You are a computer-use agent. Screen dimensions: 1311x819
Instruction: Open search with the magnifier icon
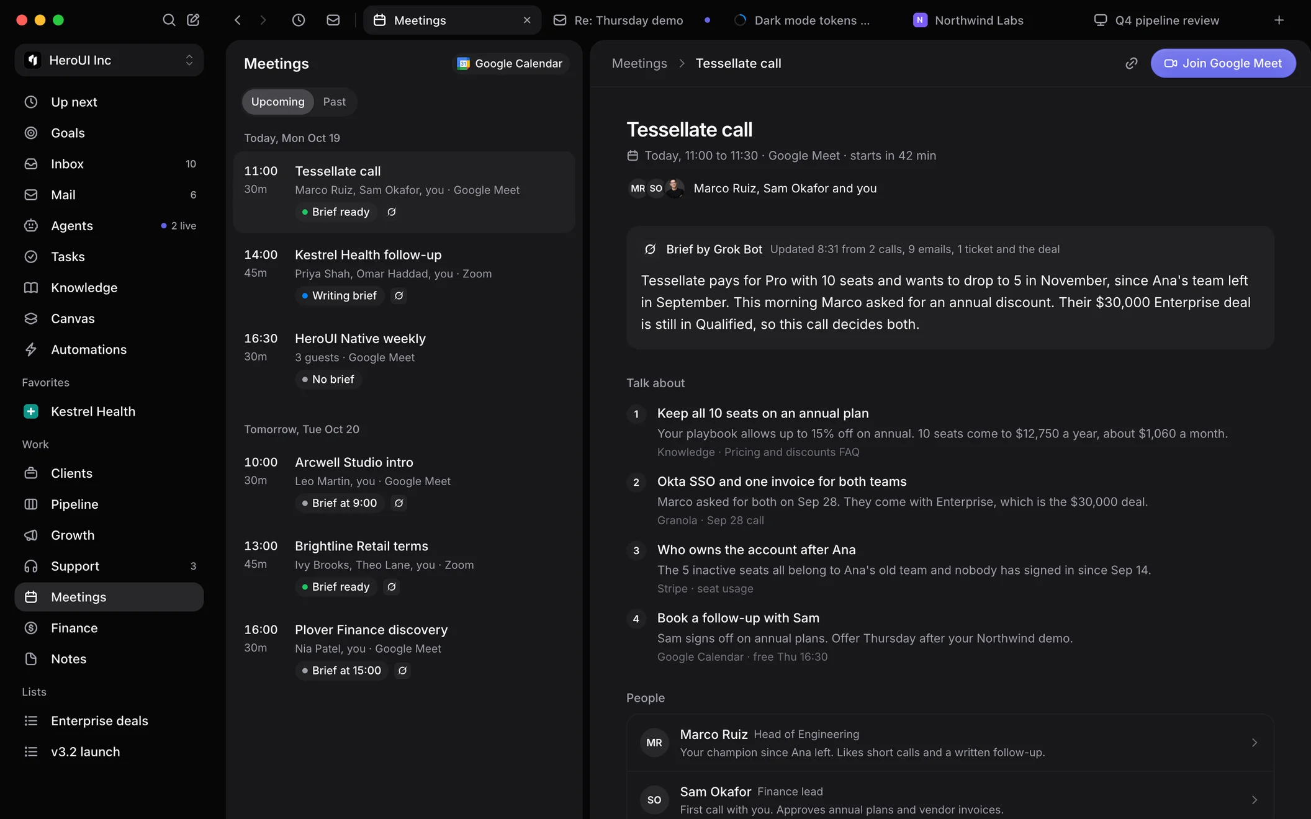168,20
